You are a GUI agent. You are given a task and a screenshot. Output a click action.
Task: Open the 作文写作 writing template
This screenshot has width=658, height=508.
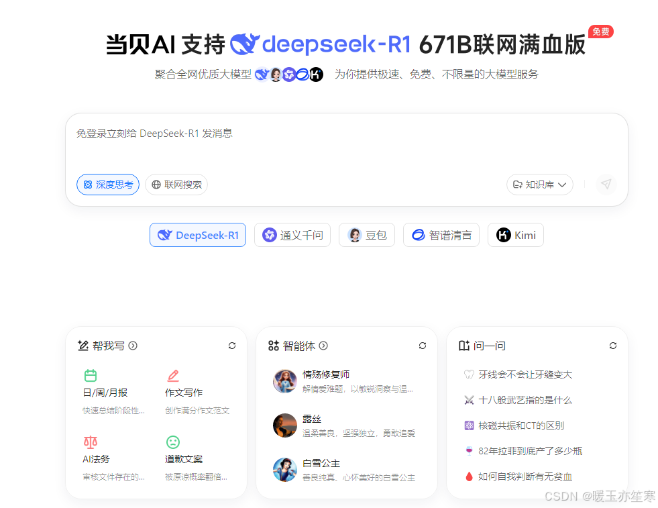[x=197, y=392]
